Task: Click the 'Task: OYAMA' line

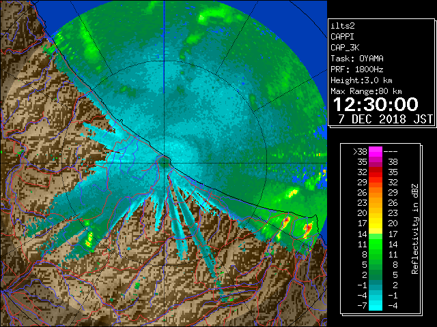Action: pos(357,59)
